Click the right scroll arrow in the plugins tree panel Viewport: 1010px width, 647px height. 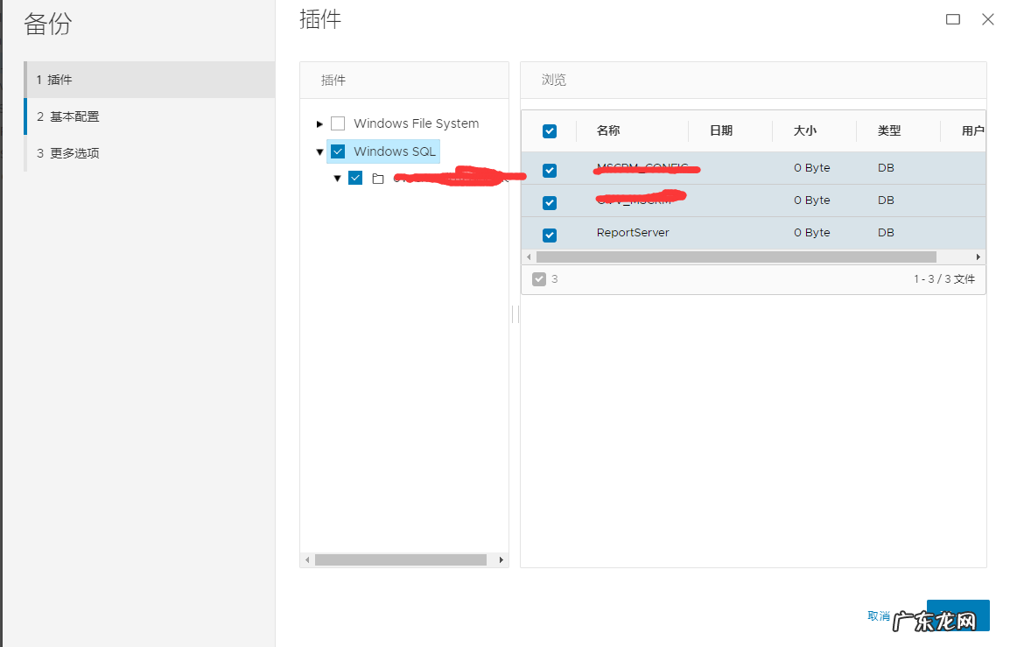501,559
